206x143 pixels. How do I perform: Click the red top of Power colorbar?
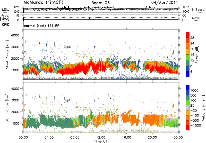(x=188, y=35)
